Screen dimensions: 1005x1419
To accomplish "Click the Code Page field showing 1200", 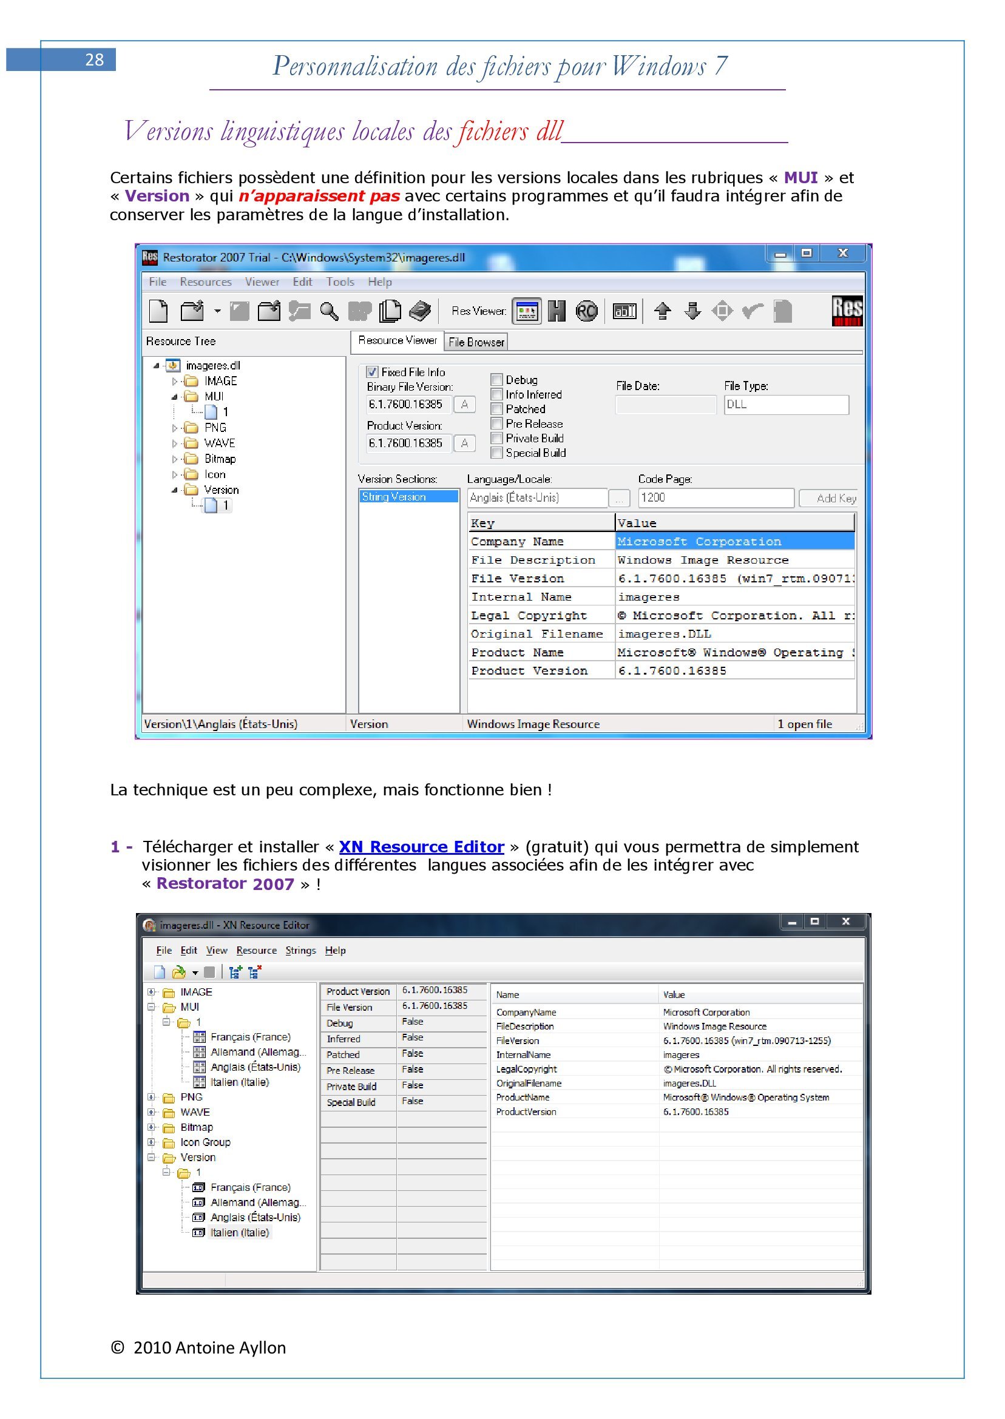I will pos(716,498).
